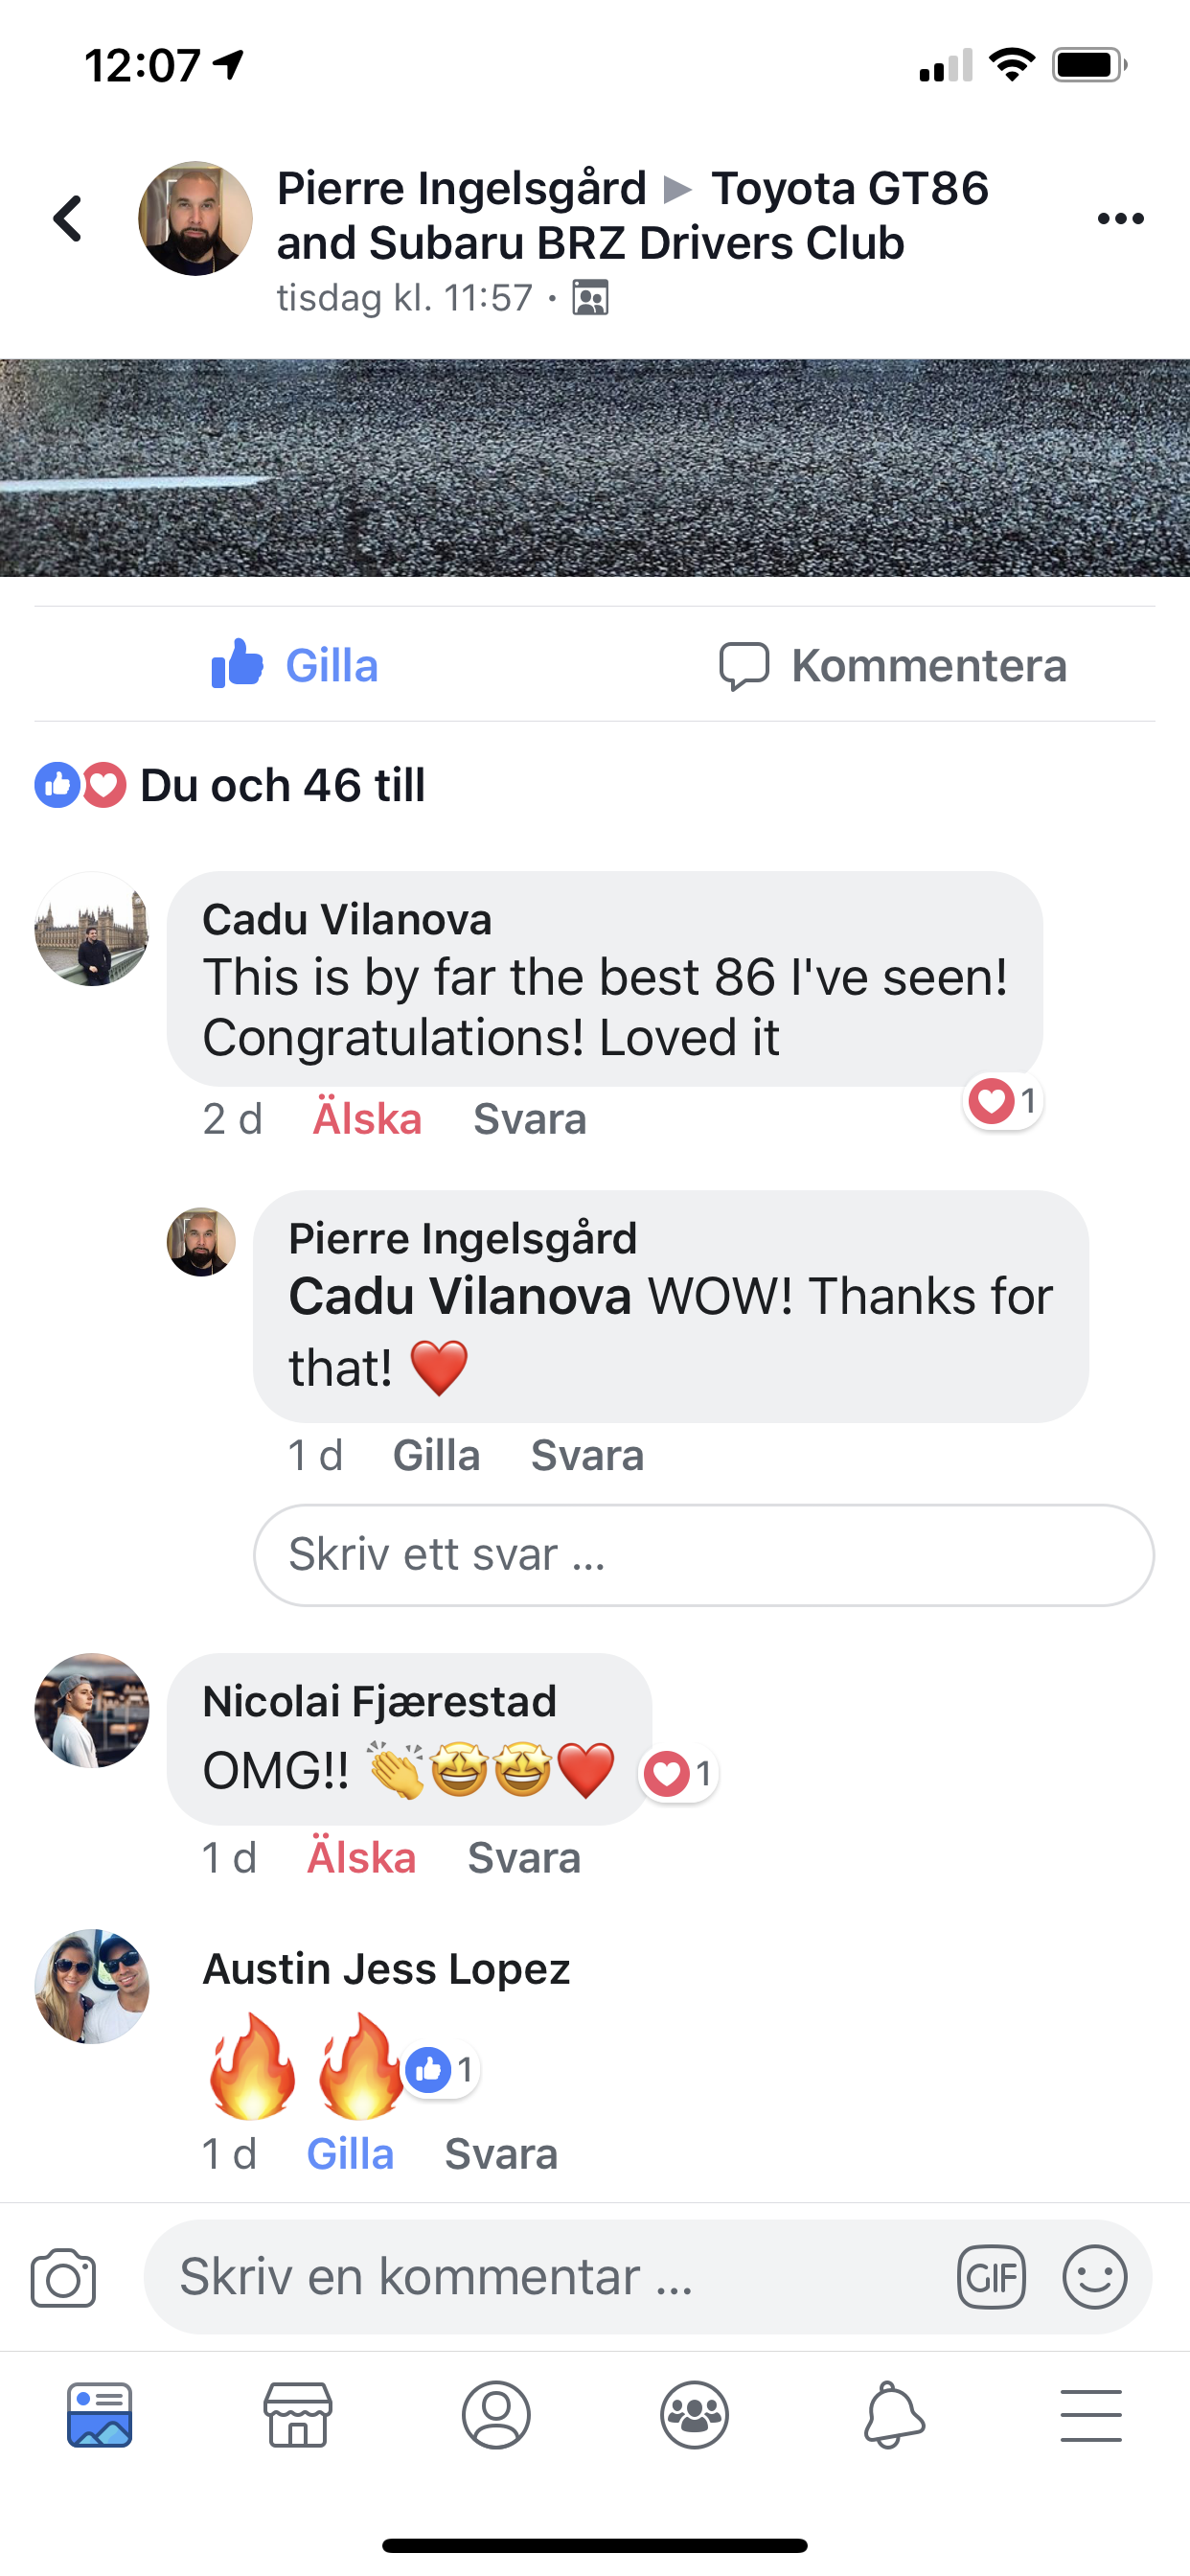Switch to the News Feed tab
This screenshot has width=1190, height=2576.
pyautogui.click(x=99, y=2414)
